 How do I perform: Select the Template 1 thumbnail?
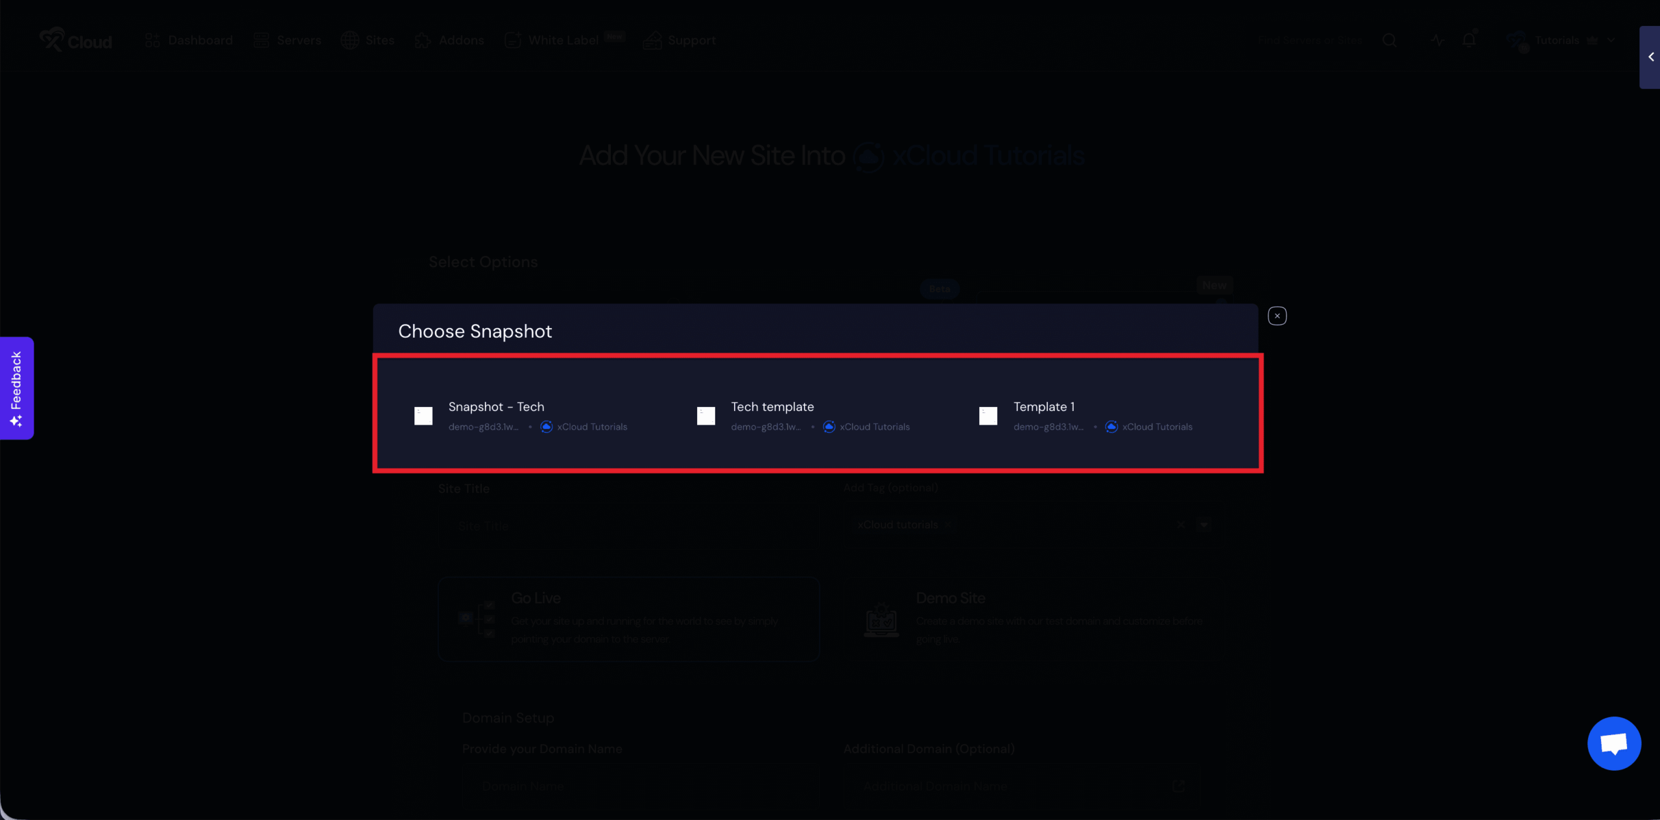point(988,416)
